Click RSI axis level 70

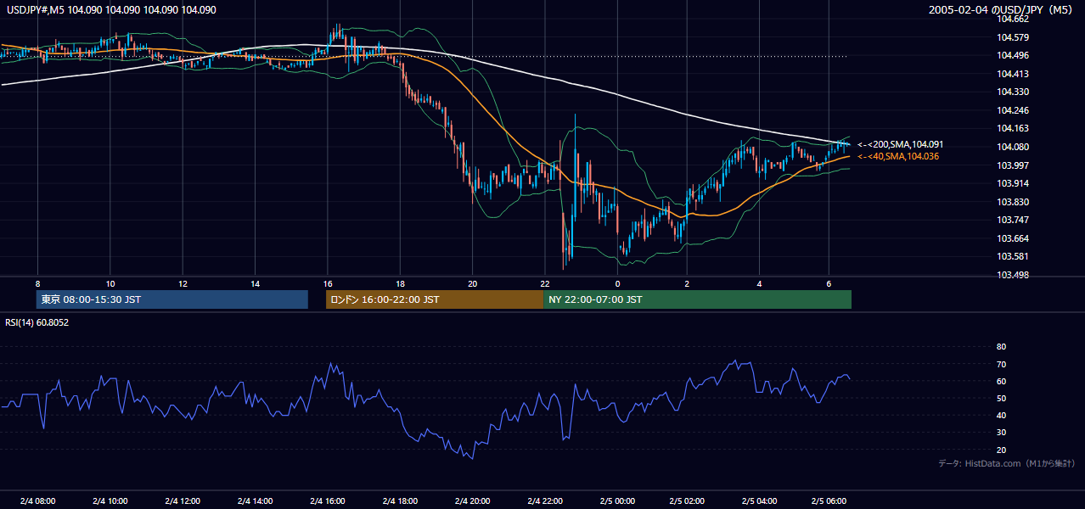tap(1001, 364)
